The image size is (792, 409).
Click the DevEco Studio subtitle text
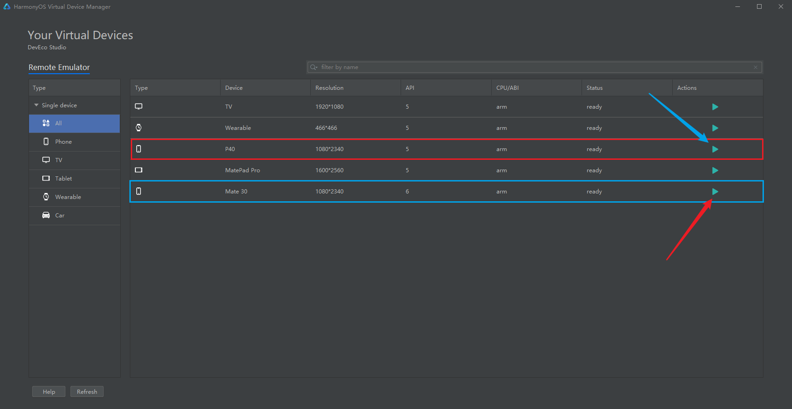[x=47, y=47]
